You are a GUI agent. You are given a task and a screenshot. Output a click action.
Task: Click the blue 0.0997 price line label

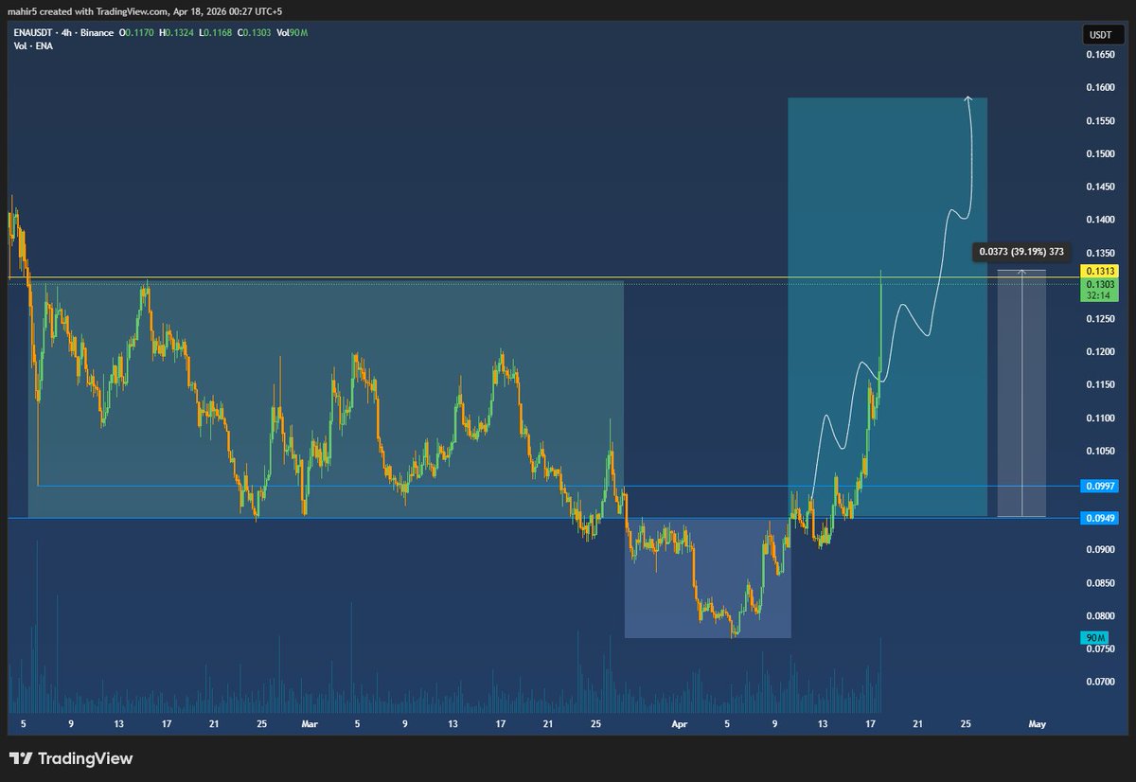click(1101, 486)
